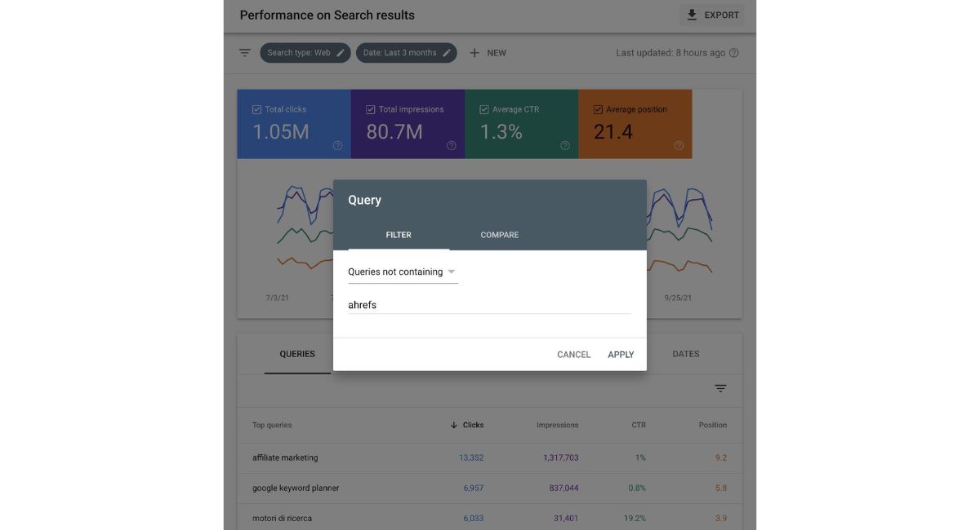Click the 3.9 position value
The height and width of the screenshot is (530, 980).
[x=721, y=519]
